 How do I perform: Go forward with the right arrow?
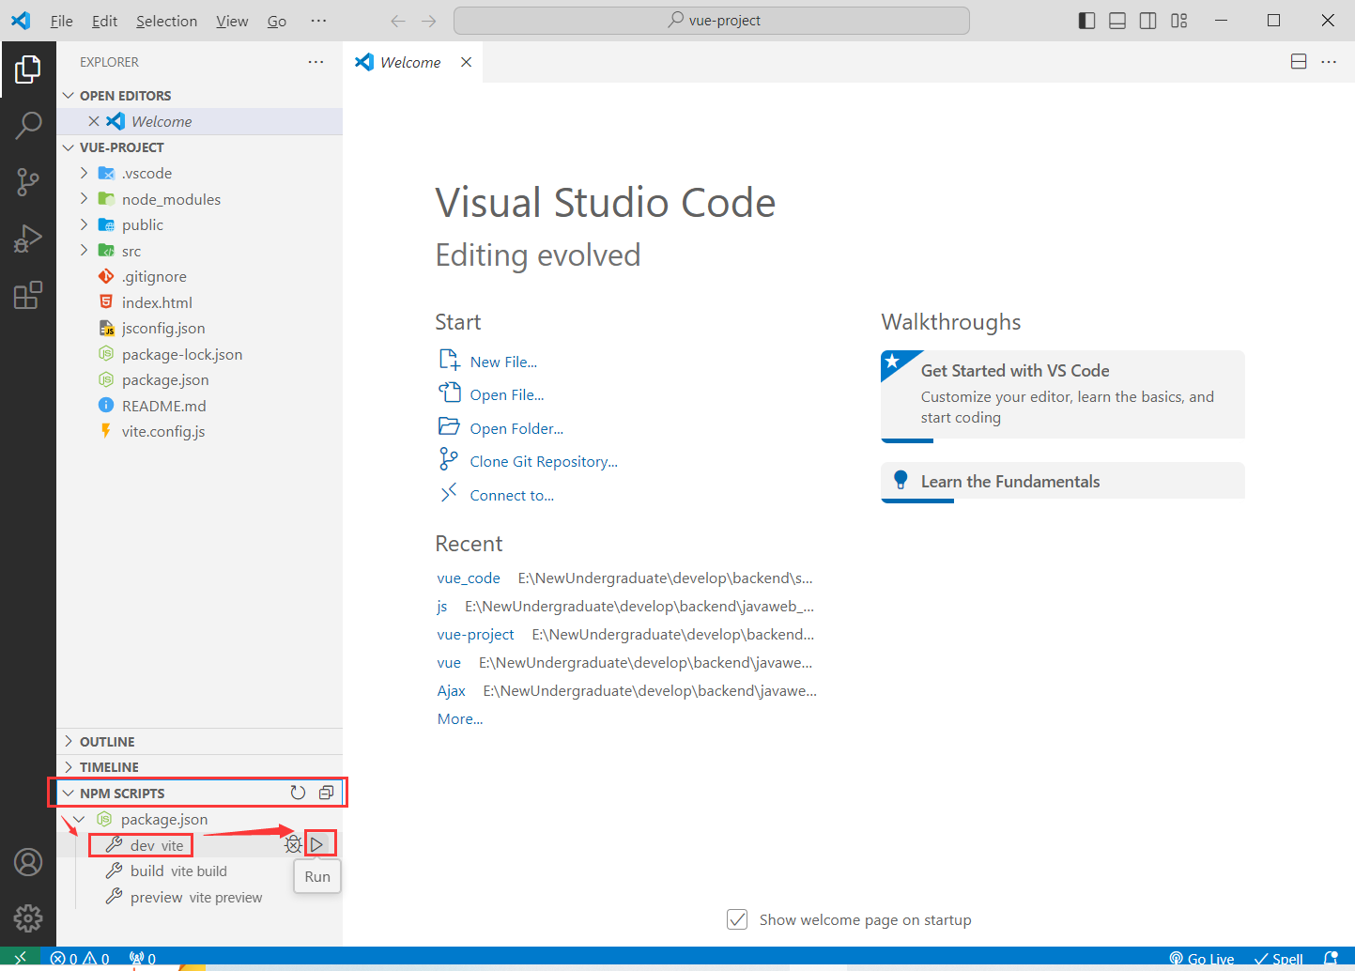429,21
